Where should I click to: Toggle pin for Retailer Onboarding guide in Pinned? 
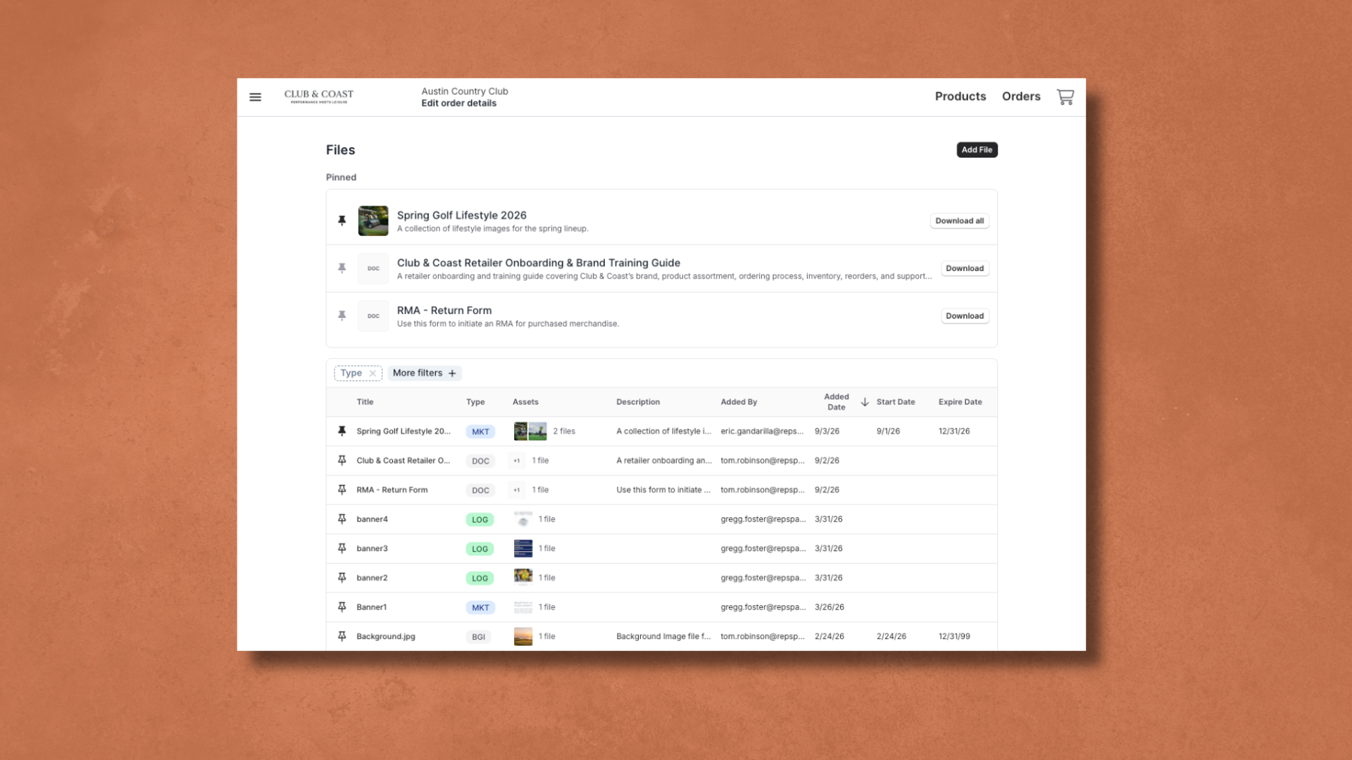pyautogui.click(x=342, y=268)
